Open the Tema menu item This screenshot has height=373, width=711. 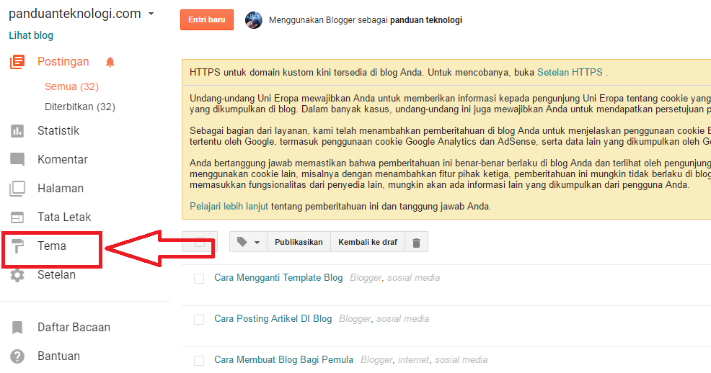pyautogui.click(x=52, y=246)
